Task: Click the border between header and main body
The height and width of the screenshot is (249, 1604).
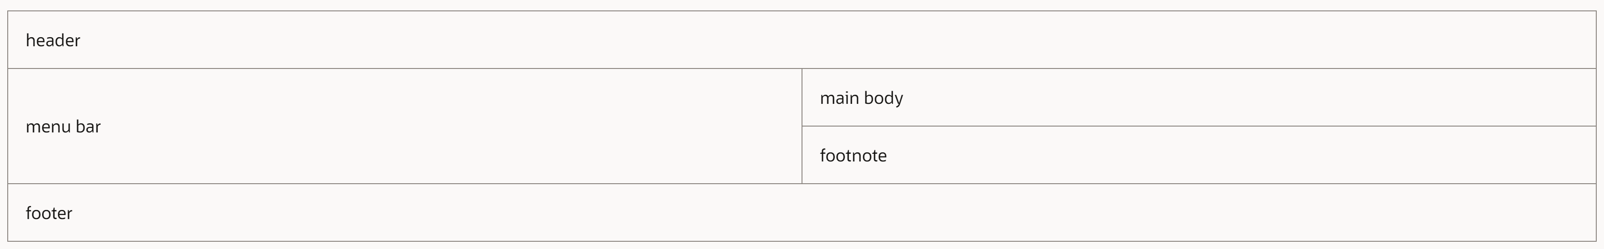Action: (1199, 68)
